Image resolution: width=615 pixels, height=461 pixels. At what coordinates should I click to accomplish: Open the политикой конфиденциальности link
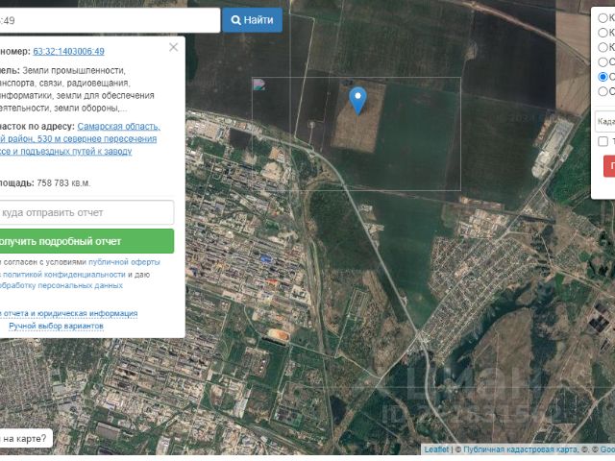pyautogui.click(x=64, y=275)
